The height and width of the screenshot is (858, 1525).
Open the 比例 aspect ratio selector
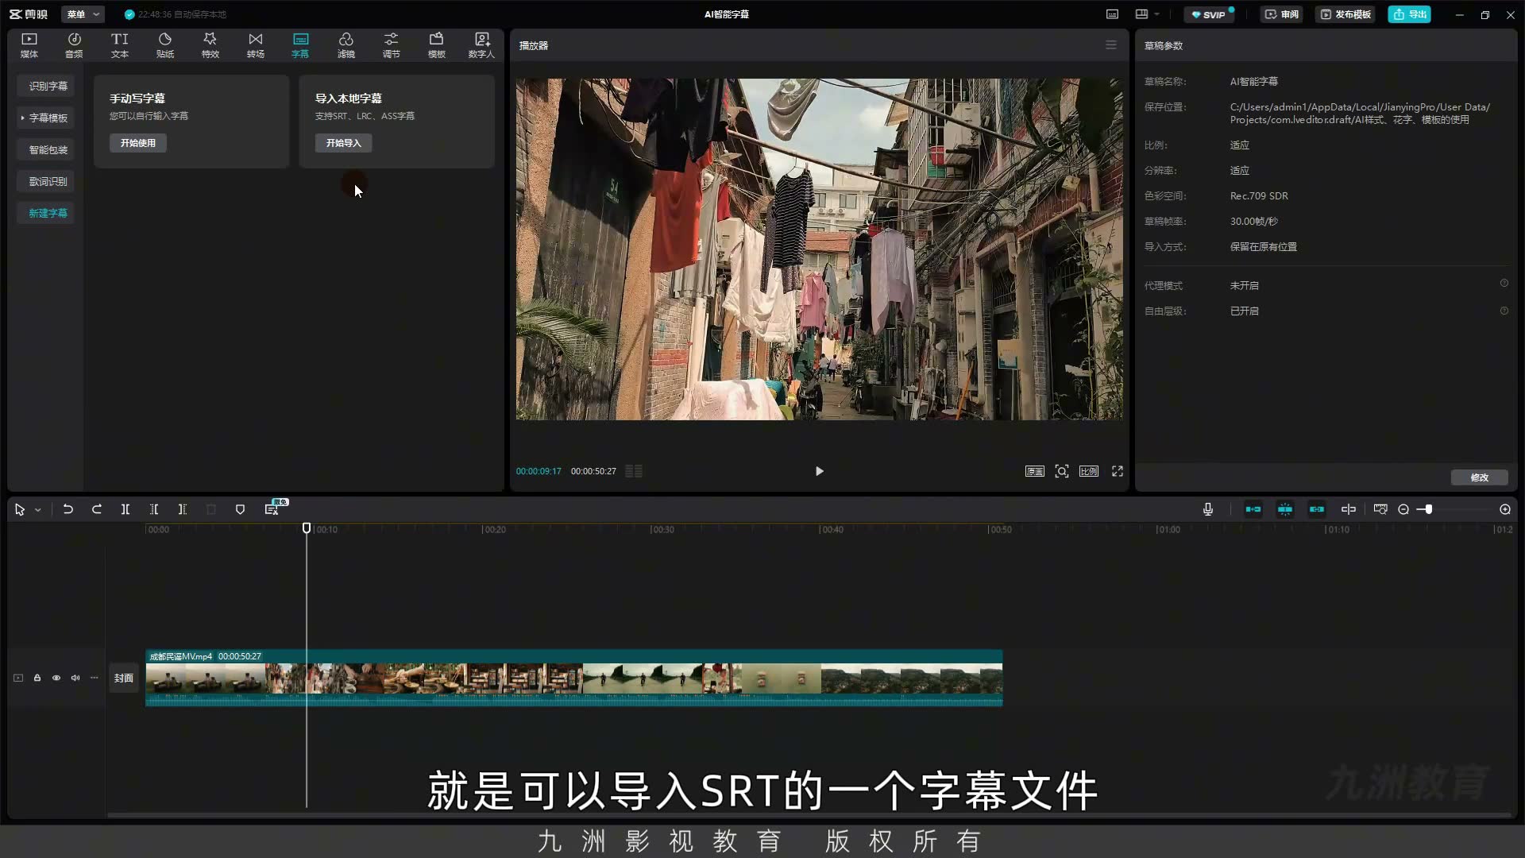(1089, 471)
